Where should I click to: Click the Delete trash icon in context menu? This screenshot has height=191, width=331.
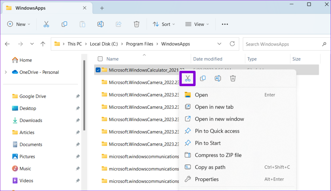click(233, 78)
